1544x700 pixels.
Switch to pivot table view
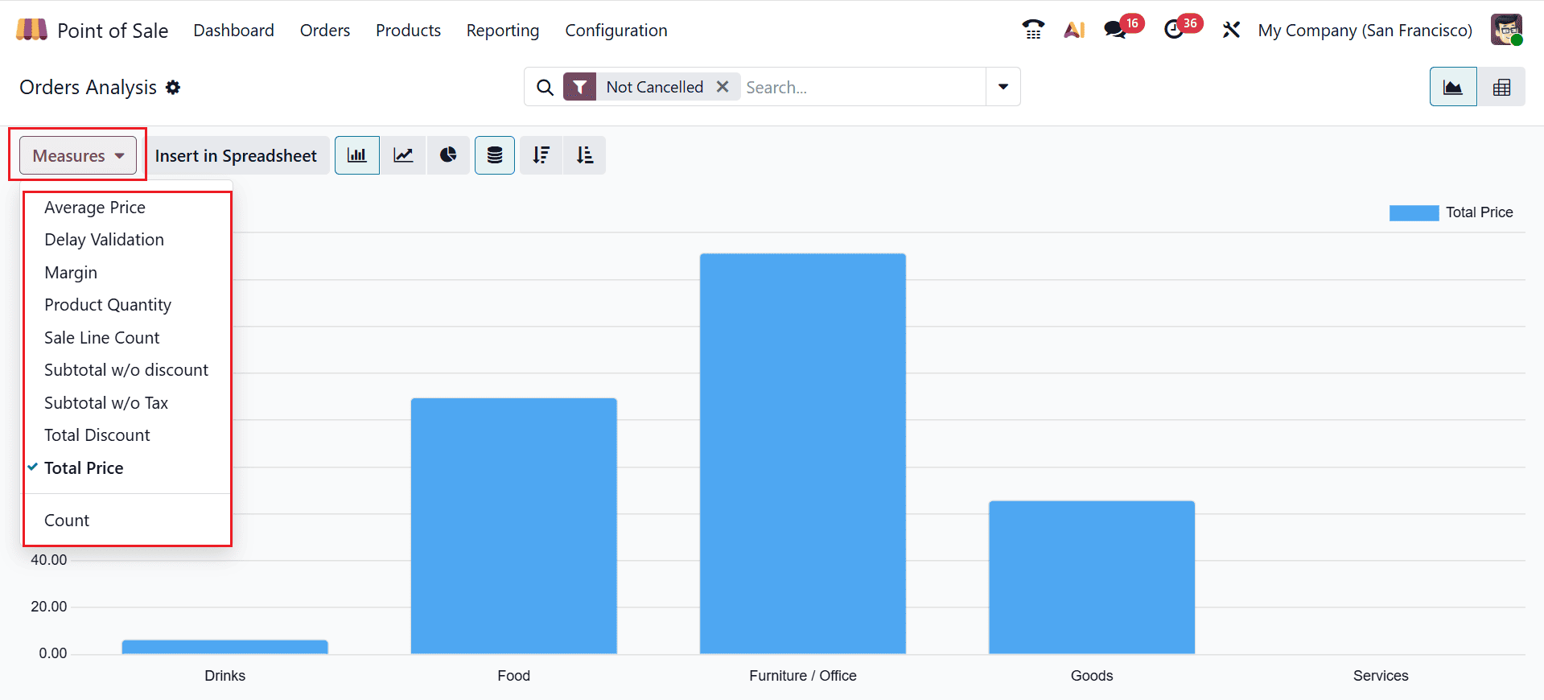pos(1501,87)
